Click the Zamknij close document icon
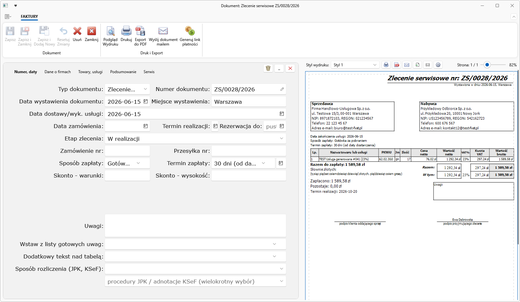The height and width of the screenshot is (302, 520). pyautogui.click(x=92, y=31)
